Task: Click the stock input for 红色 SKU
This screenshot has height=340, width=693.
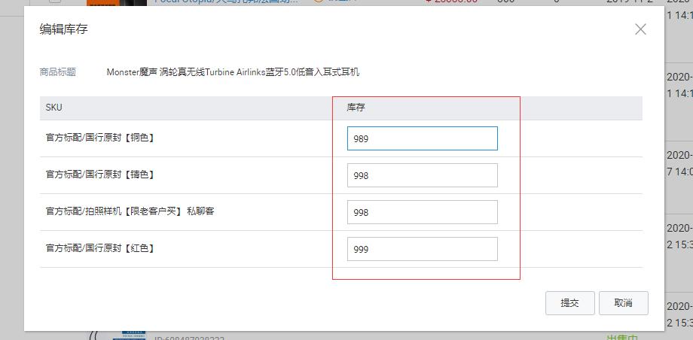Action: [x=422, y=249]
